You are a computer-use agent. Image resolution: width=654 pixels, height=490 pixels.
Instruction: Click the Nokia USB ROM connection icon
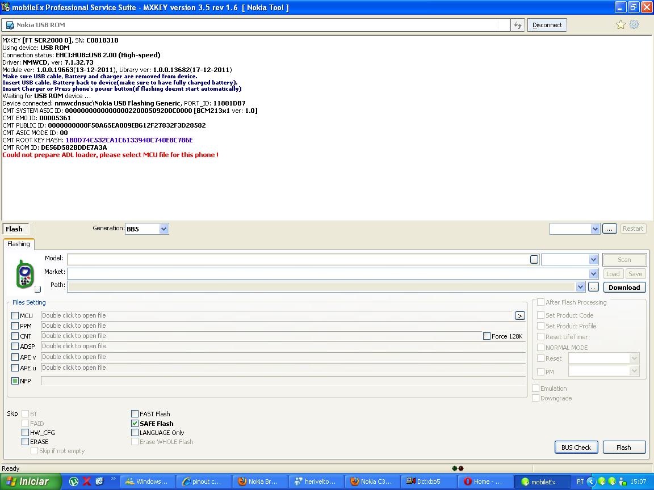pos(10,25)
